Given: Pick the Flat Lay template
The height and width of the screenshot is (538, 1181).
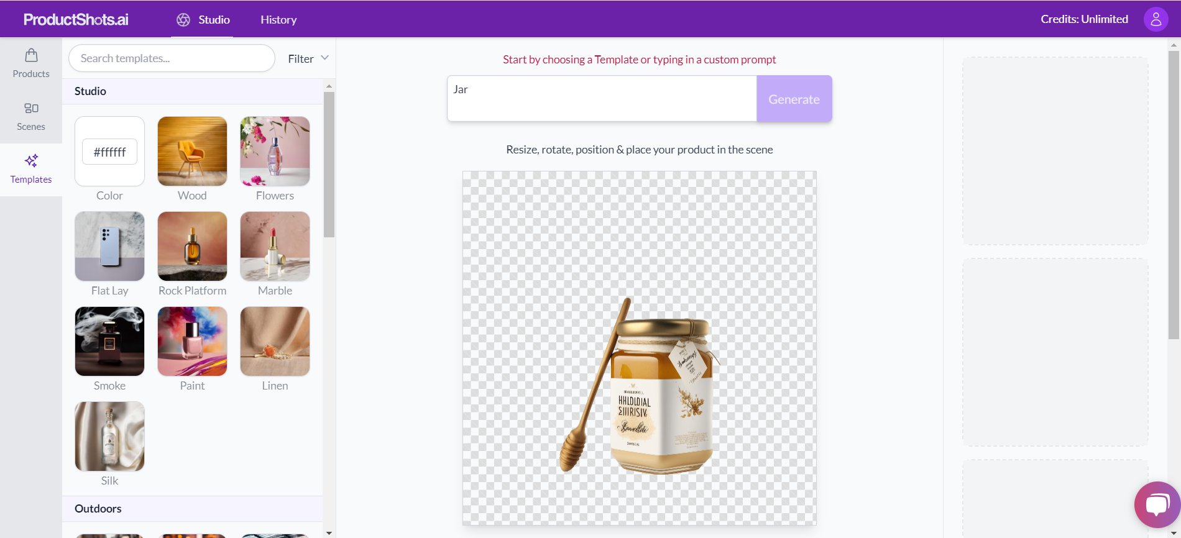Looking at the screenshot, I should (x=109, y=247).
